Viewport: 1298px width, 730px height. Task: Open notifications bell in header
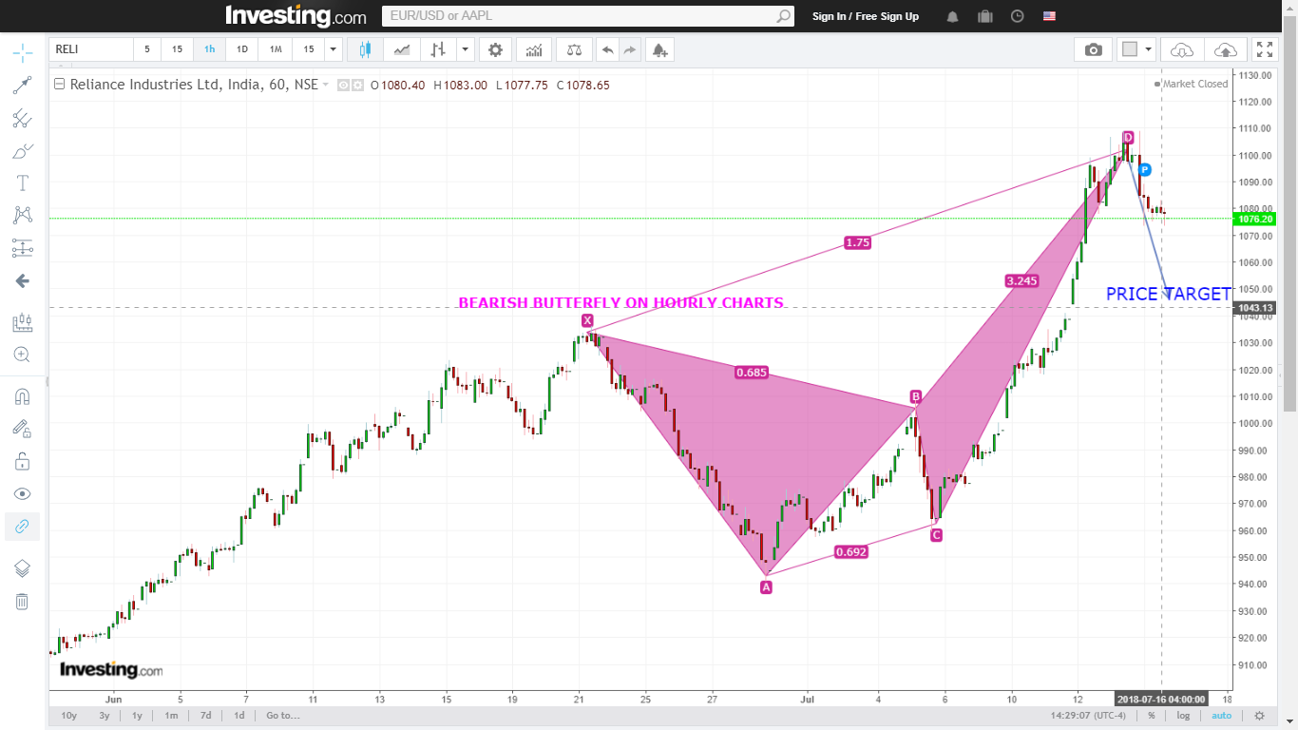[x=952, y=16]
